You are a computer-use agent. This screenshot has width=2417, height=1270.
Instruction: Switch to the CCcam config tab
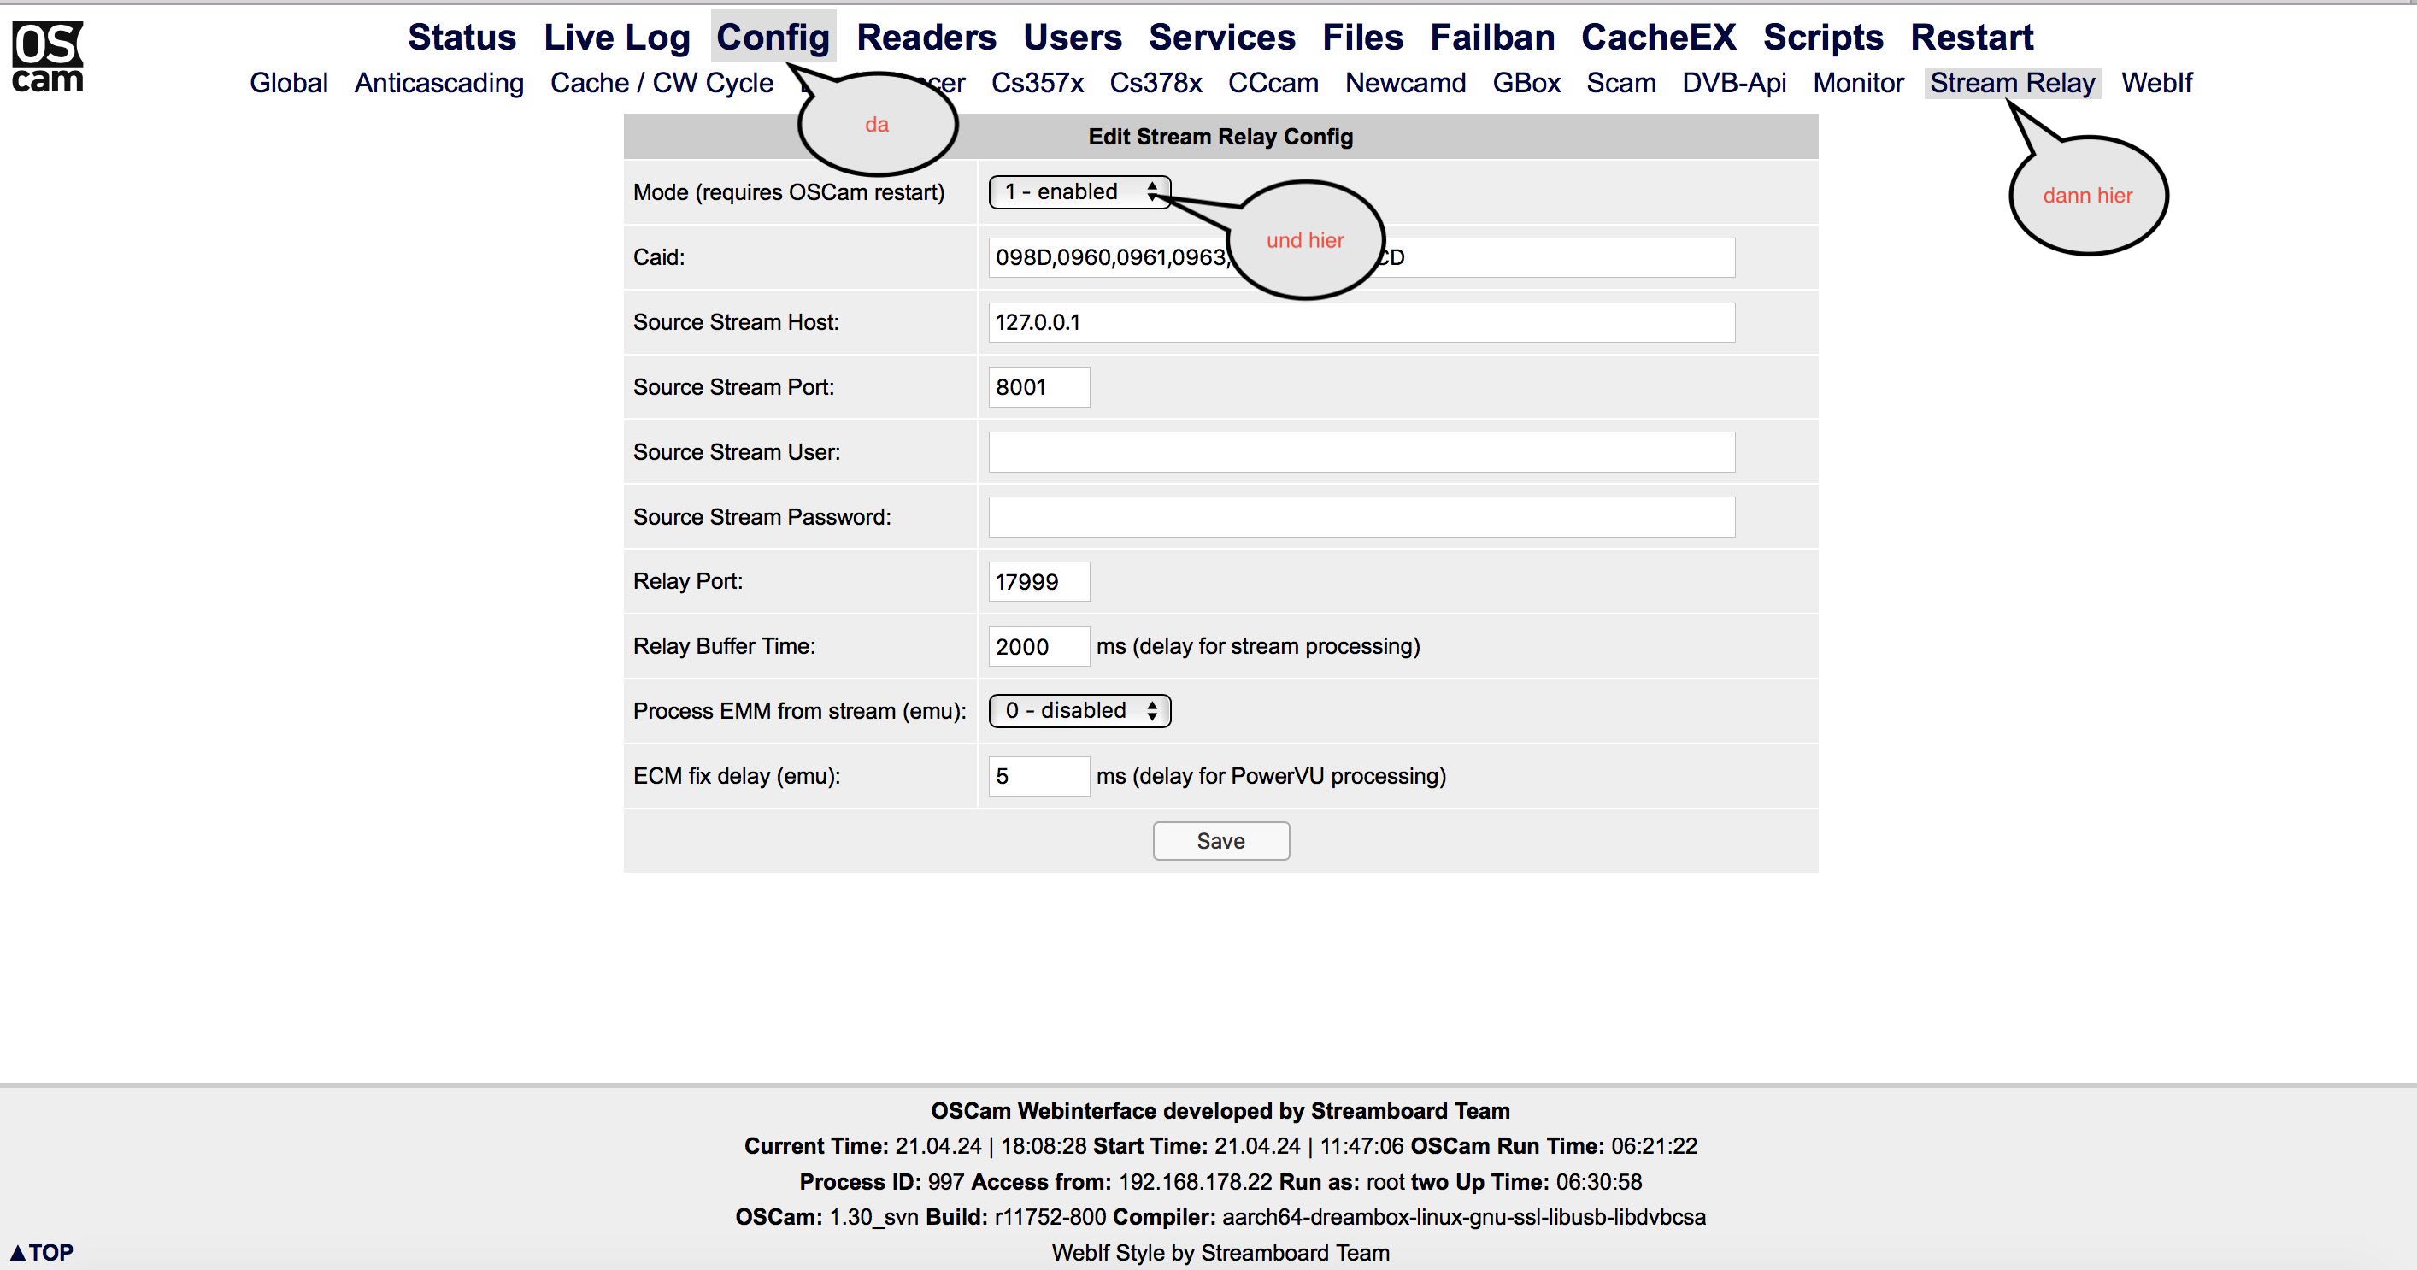coord(1273,83)
